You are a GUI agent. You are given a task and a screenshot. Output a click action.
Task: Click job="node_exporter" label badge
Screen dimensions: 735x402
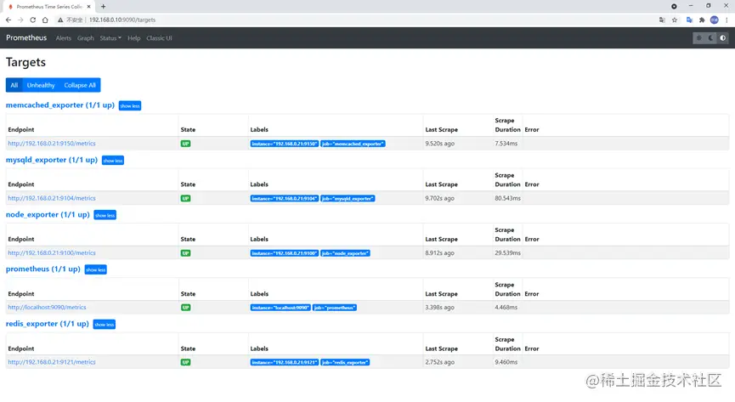click(x=346, y=252)
